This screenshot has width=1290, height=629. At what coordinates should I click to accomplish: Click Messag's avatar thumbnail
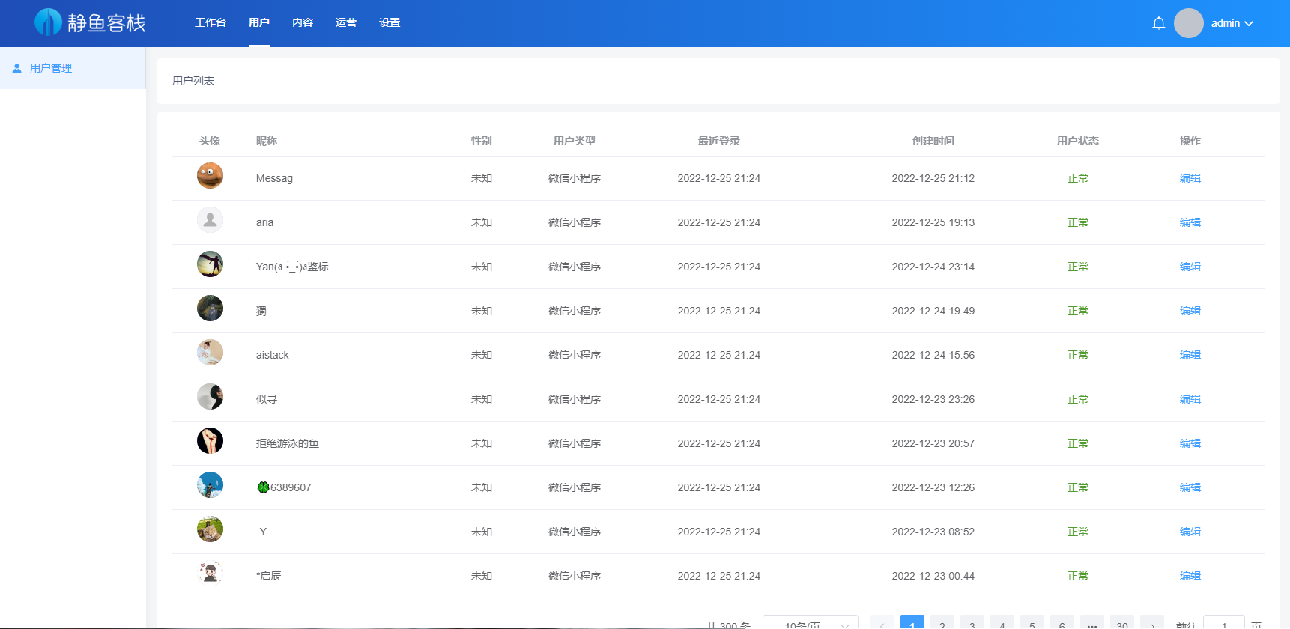(x=210, y=176)
